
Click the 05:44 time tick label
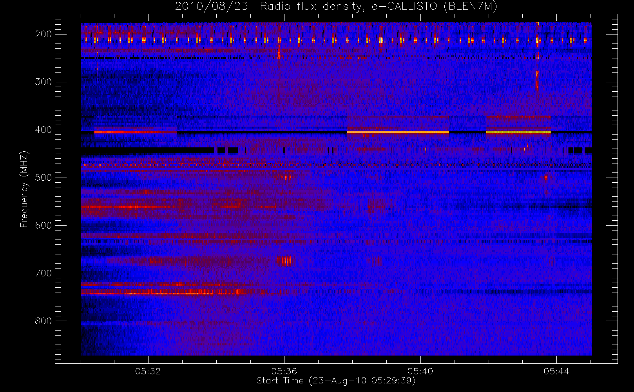pos(556,371)
